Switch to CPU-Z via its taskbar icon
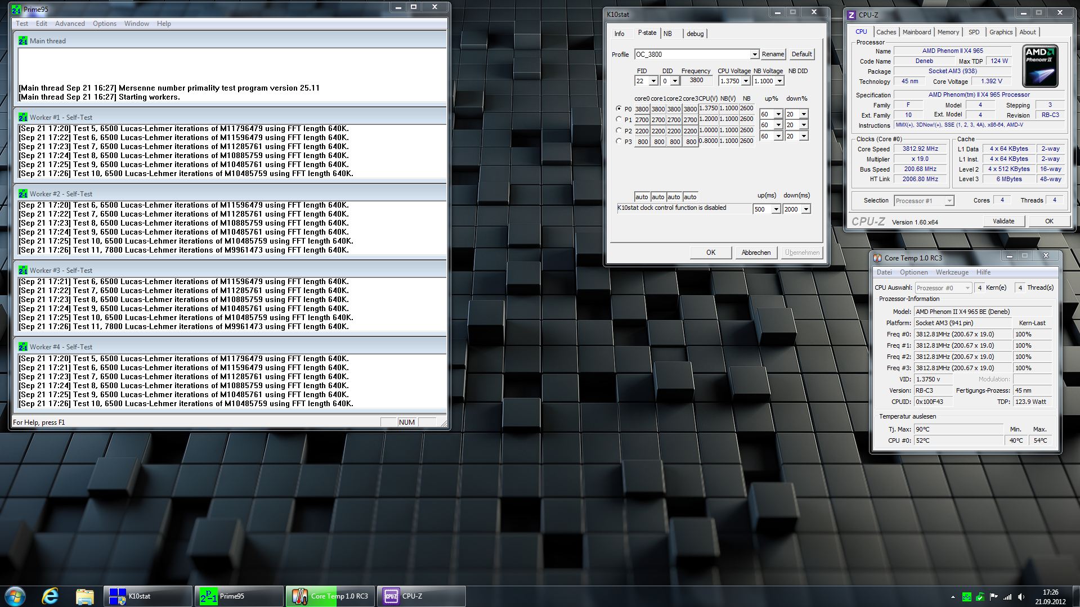The height and width of the screenshot is (607, 1080). point(421,596)
